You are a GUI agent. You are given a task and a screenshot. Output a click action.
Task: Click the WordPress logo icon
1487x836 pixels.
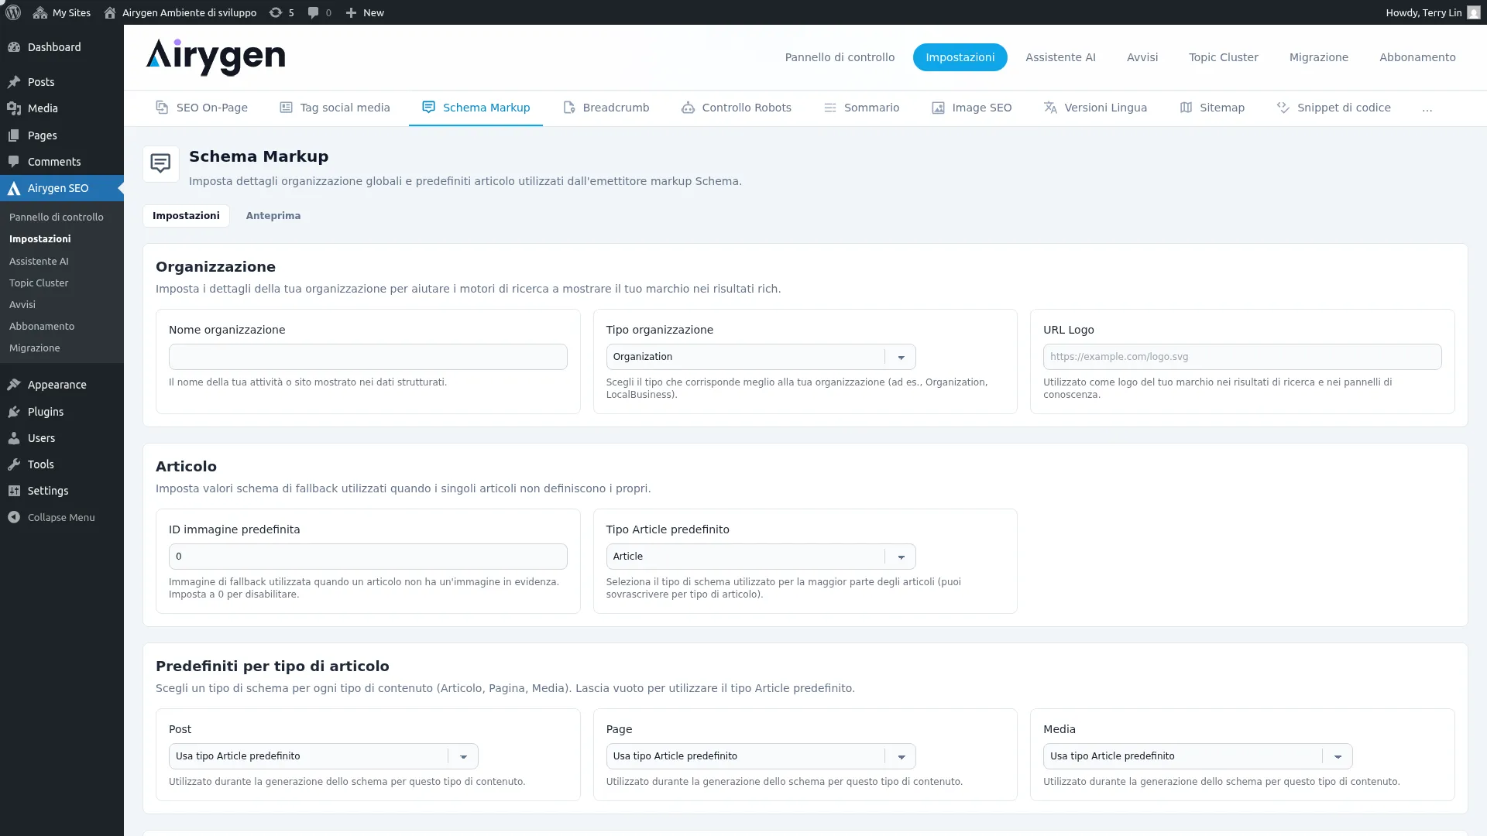13,12
